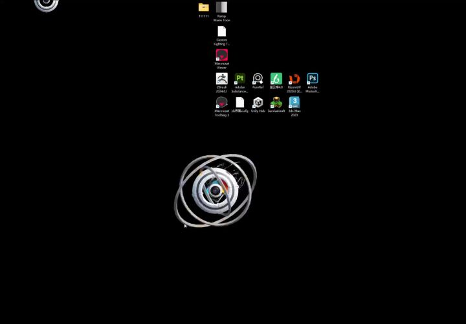Click the spinning gyroscope ring widget

216,190
